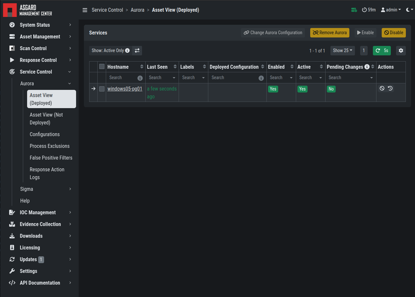The height and width of the screenshot is (297, 415).
Task: Click info icon on Show: Active Only
Action: tap(127, 50)
